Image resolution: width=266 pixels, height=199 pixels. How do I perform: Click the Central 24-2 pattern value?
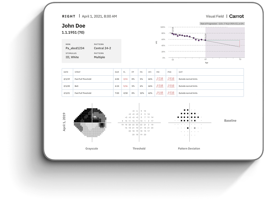pyautogui.click(x=102, y=48)
